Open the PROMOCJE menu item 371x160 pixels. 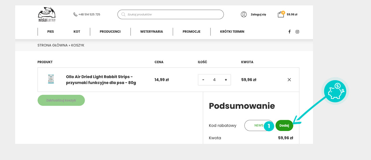pyautogui.click(x=192, y=32)
